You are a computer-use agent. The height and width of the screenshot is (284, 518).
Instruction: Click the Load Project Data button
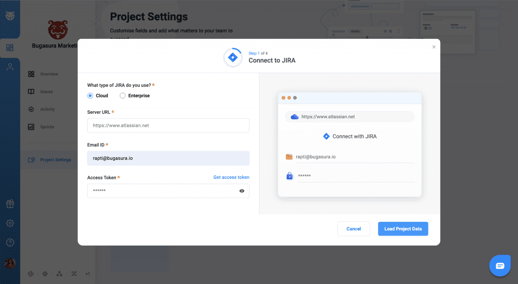pyautogui.click(x=403, y=229)
